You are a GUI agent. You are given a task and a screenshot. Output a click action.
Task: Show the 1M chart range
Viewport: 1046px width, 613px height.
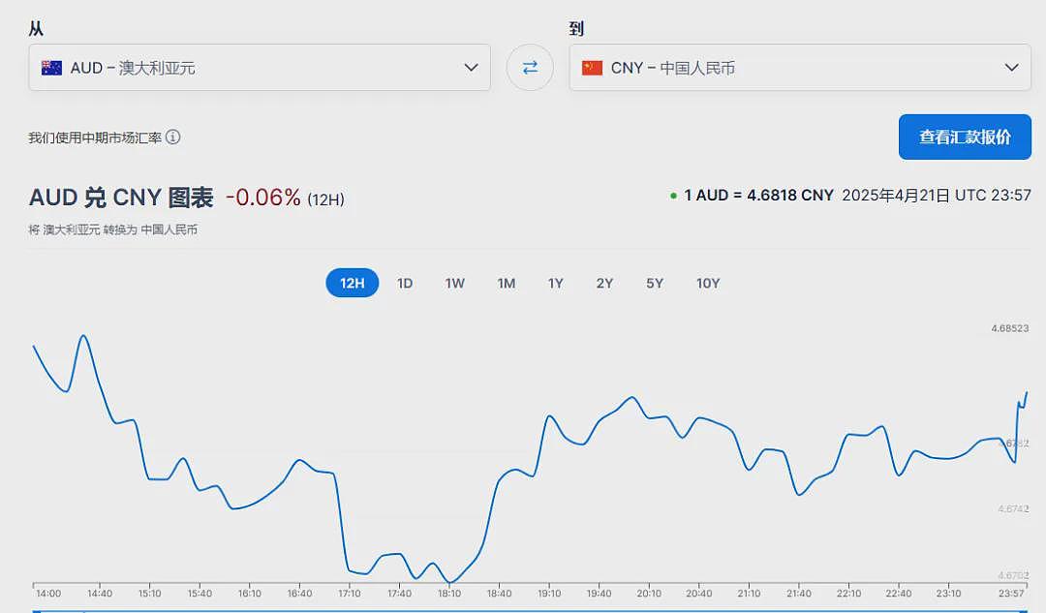(507, 283)
